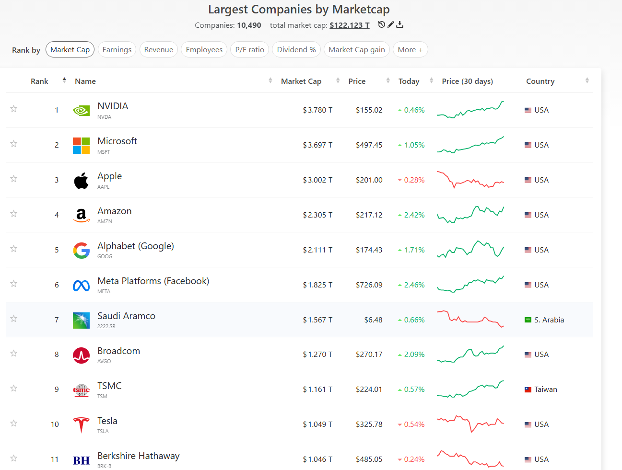Click Apple 30-day price sparkline
The width and height of the screenshot is (622, 470).
click(x=470, y=180)
